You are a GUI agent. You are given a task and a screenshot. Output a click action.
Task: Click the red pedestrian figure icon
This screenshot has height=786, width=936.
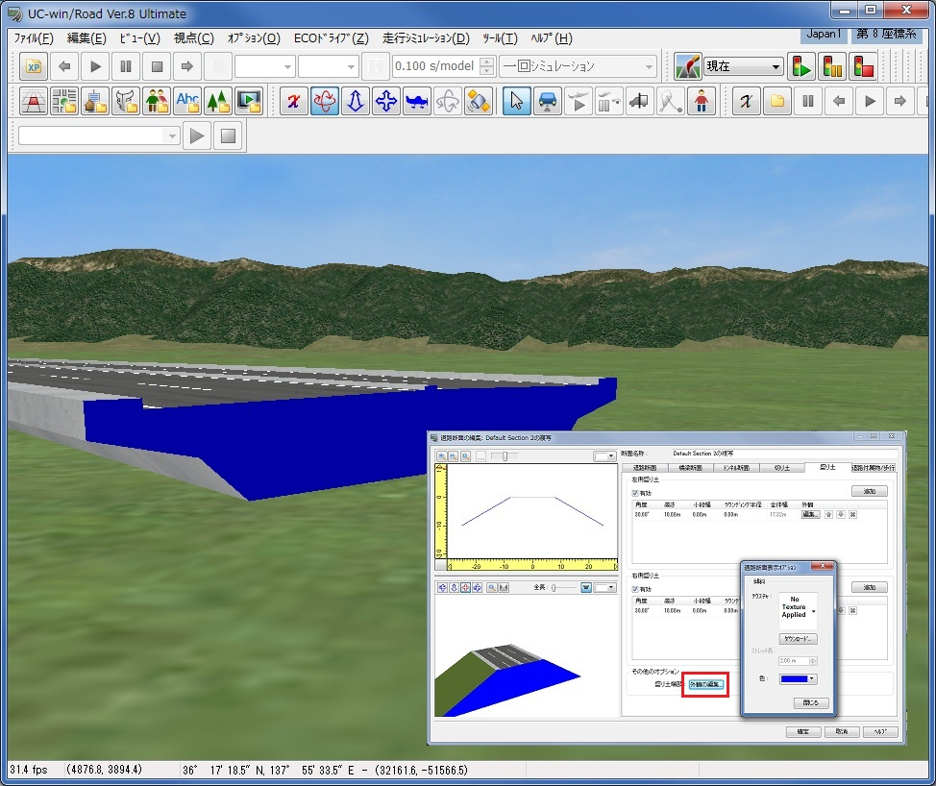[702, 101]
